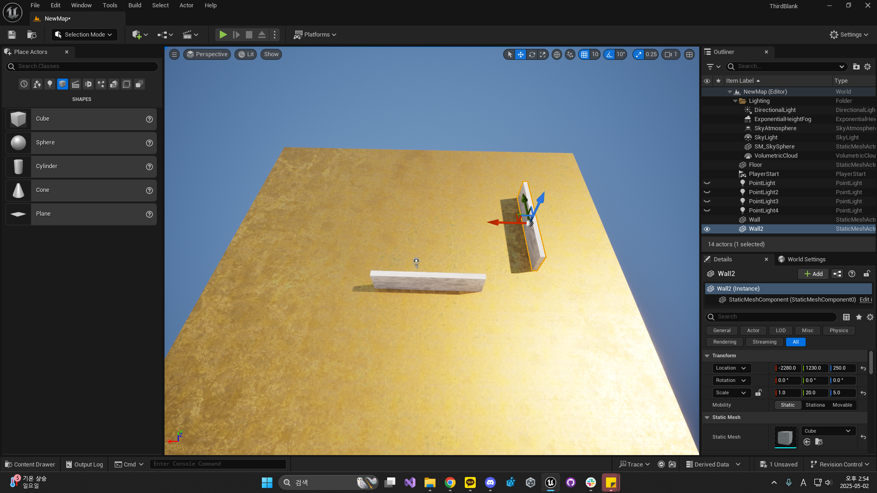Click the Lit view mode button
This screenshot has width=877, height=493.
point(246,54)
